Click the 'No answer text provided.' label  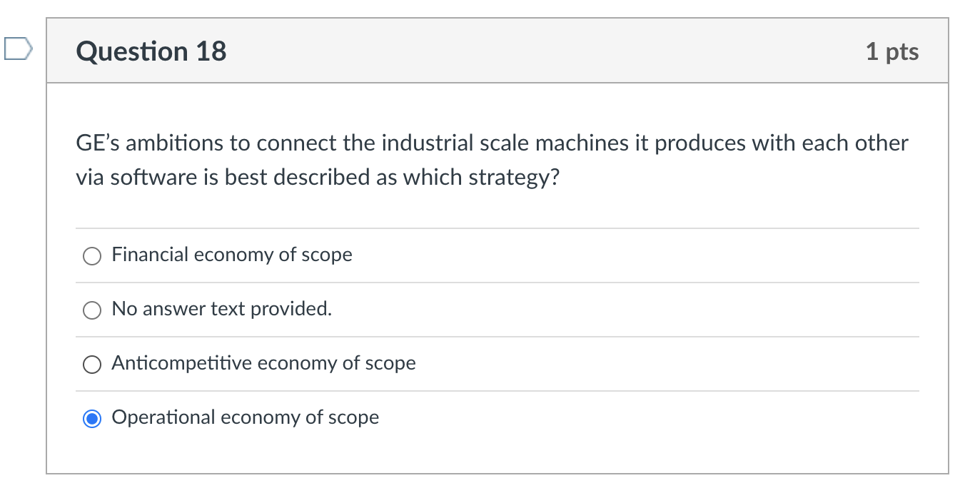click(x=222, y=309)
